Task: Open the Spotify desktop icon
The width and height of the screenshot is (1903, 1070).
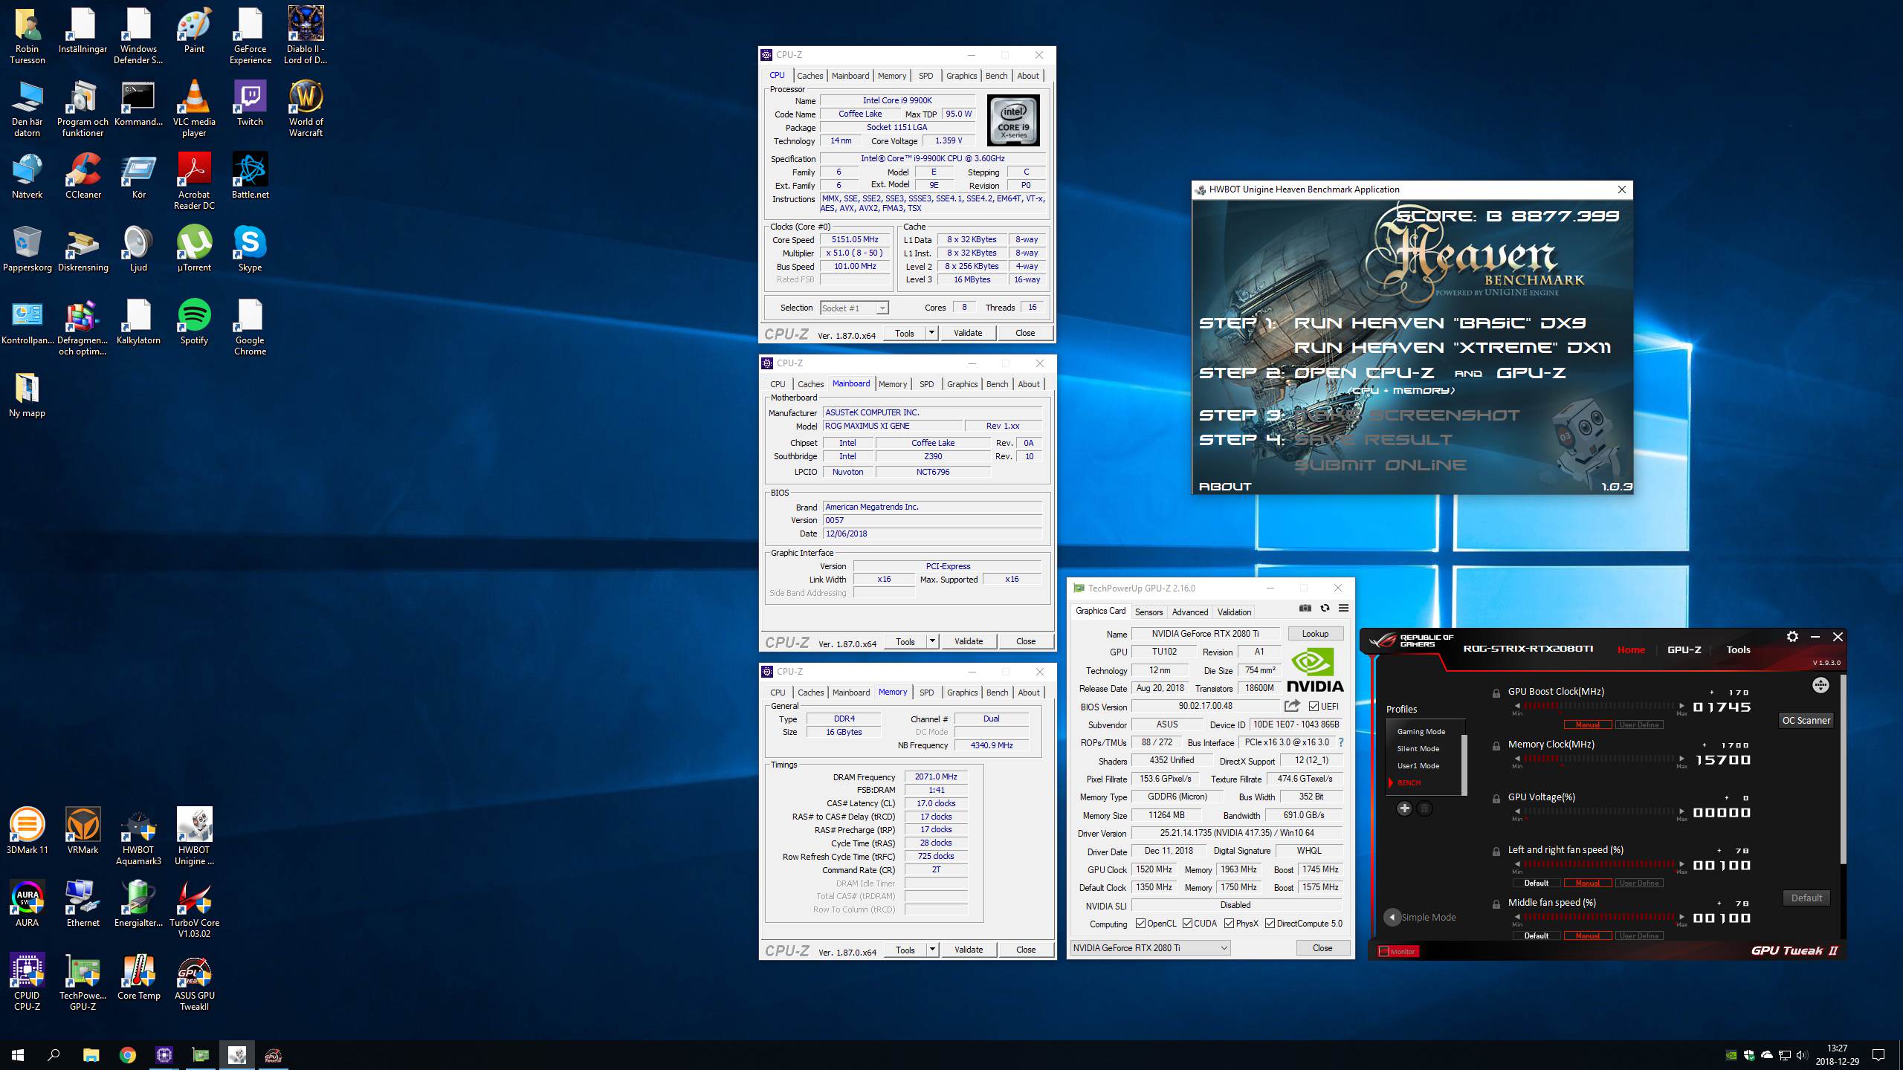Action: point(194,322)
